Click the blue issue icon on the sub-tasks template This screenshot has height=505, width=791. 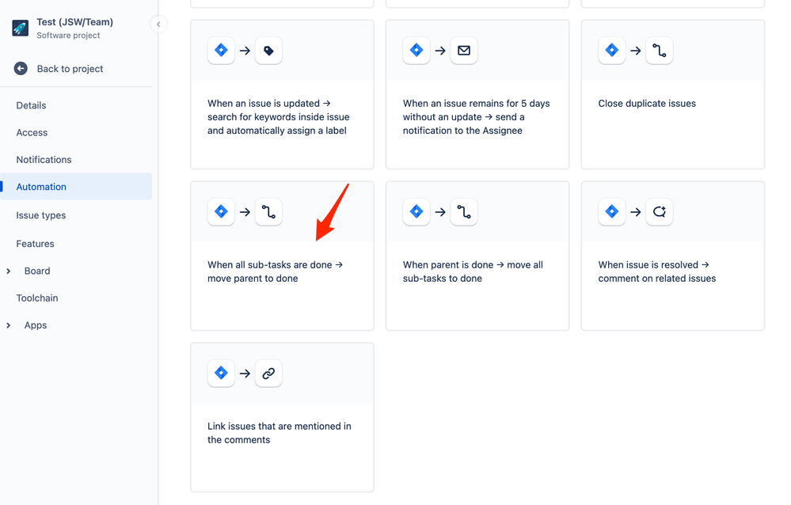[x=221, y=211]
